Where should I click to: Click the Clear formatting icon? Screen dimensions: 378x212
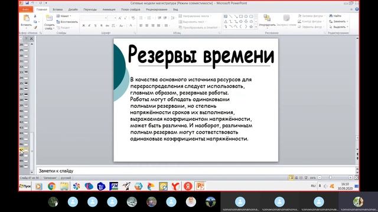click(133, 18)
